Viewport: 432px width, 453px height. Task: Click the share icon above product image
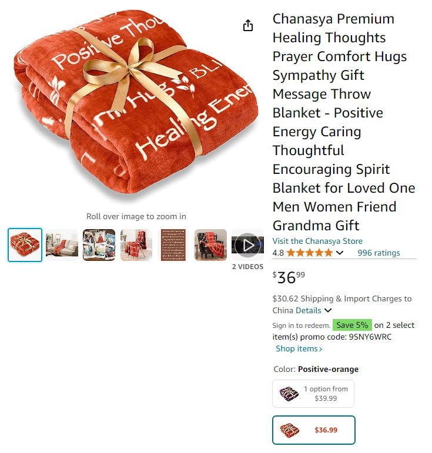click(x=247, y=25)
